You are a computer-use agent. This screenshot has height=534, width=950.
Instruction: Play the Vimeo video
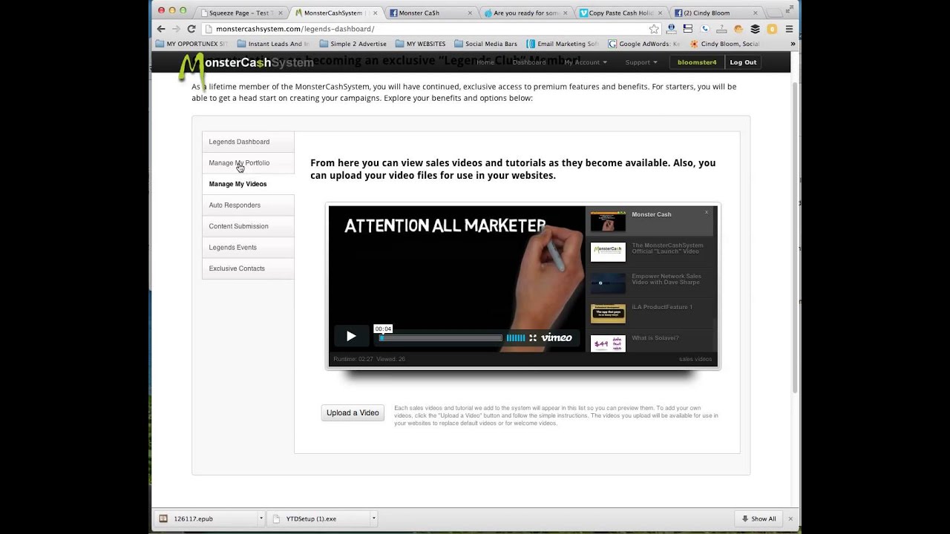tap(351, 336)
